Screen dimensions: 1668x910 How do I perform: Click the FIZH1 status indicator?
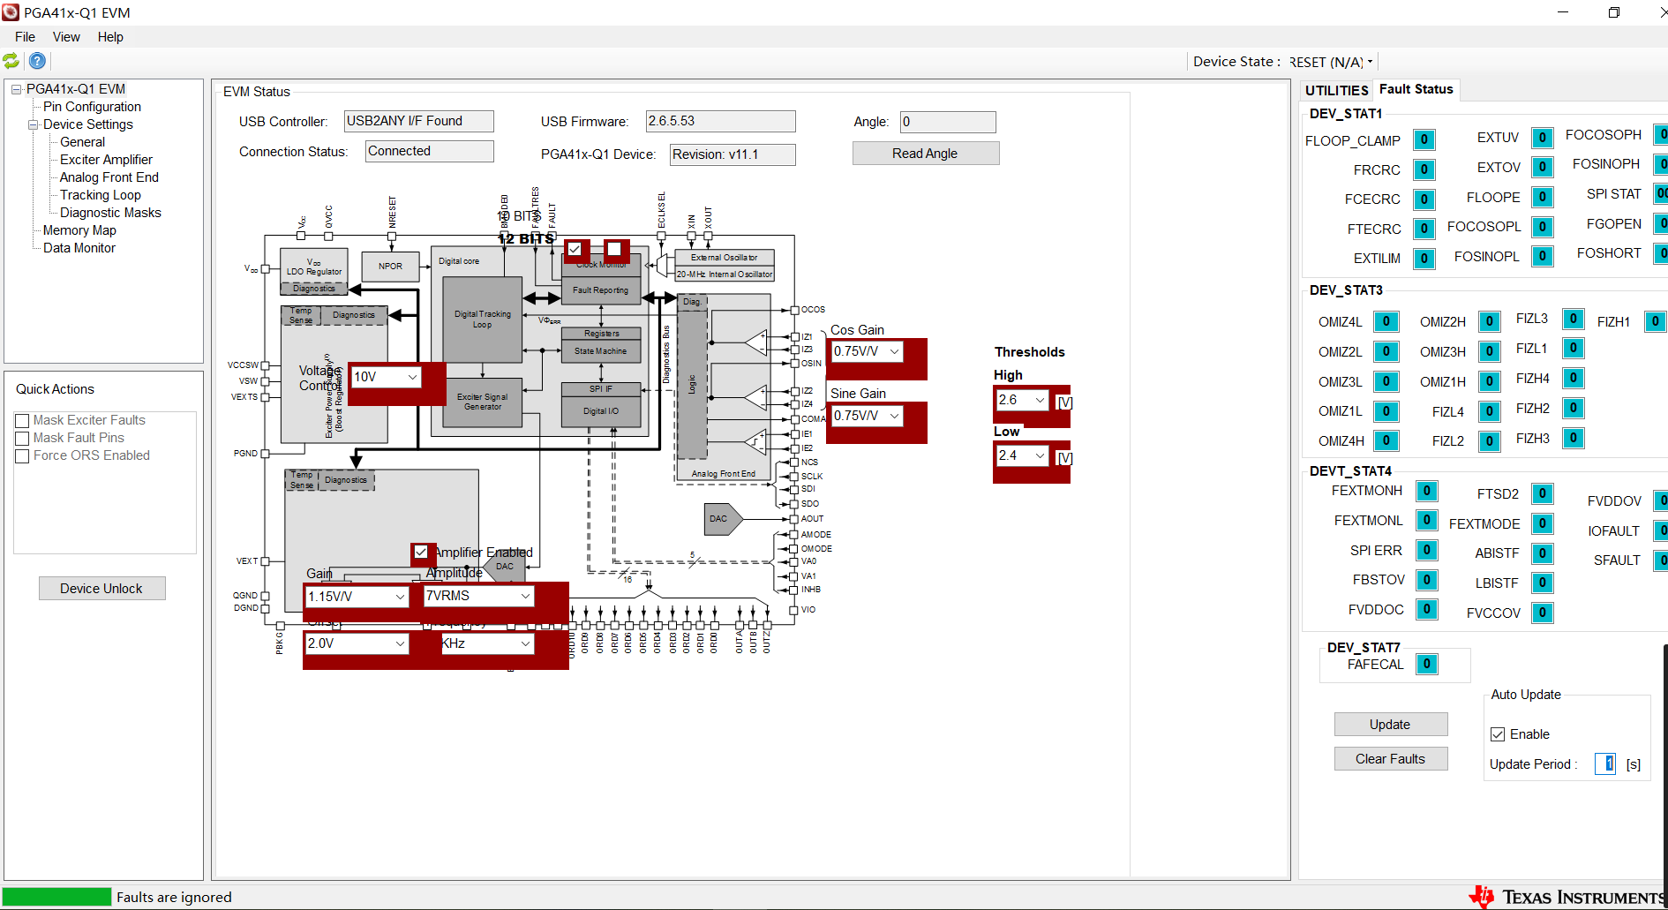click(1655, 321)
